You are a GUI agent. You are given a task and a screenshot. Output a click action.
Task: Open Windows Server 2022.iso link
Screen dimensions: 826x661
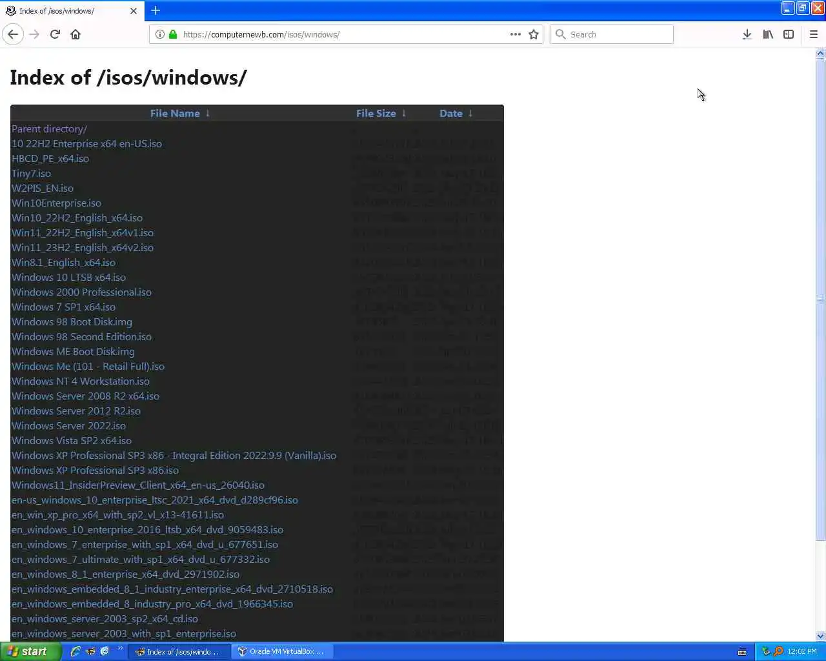pos(68,425)
